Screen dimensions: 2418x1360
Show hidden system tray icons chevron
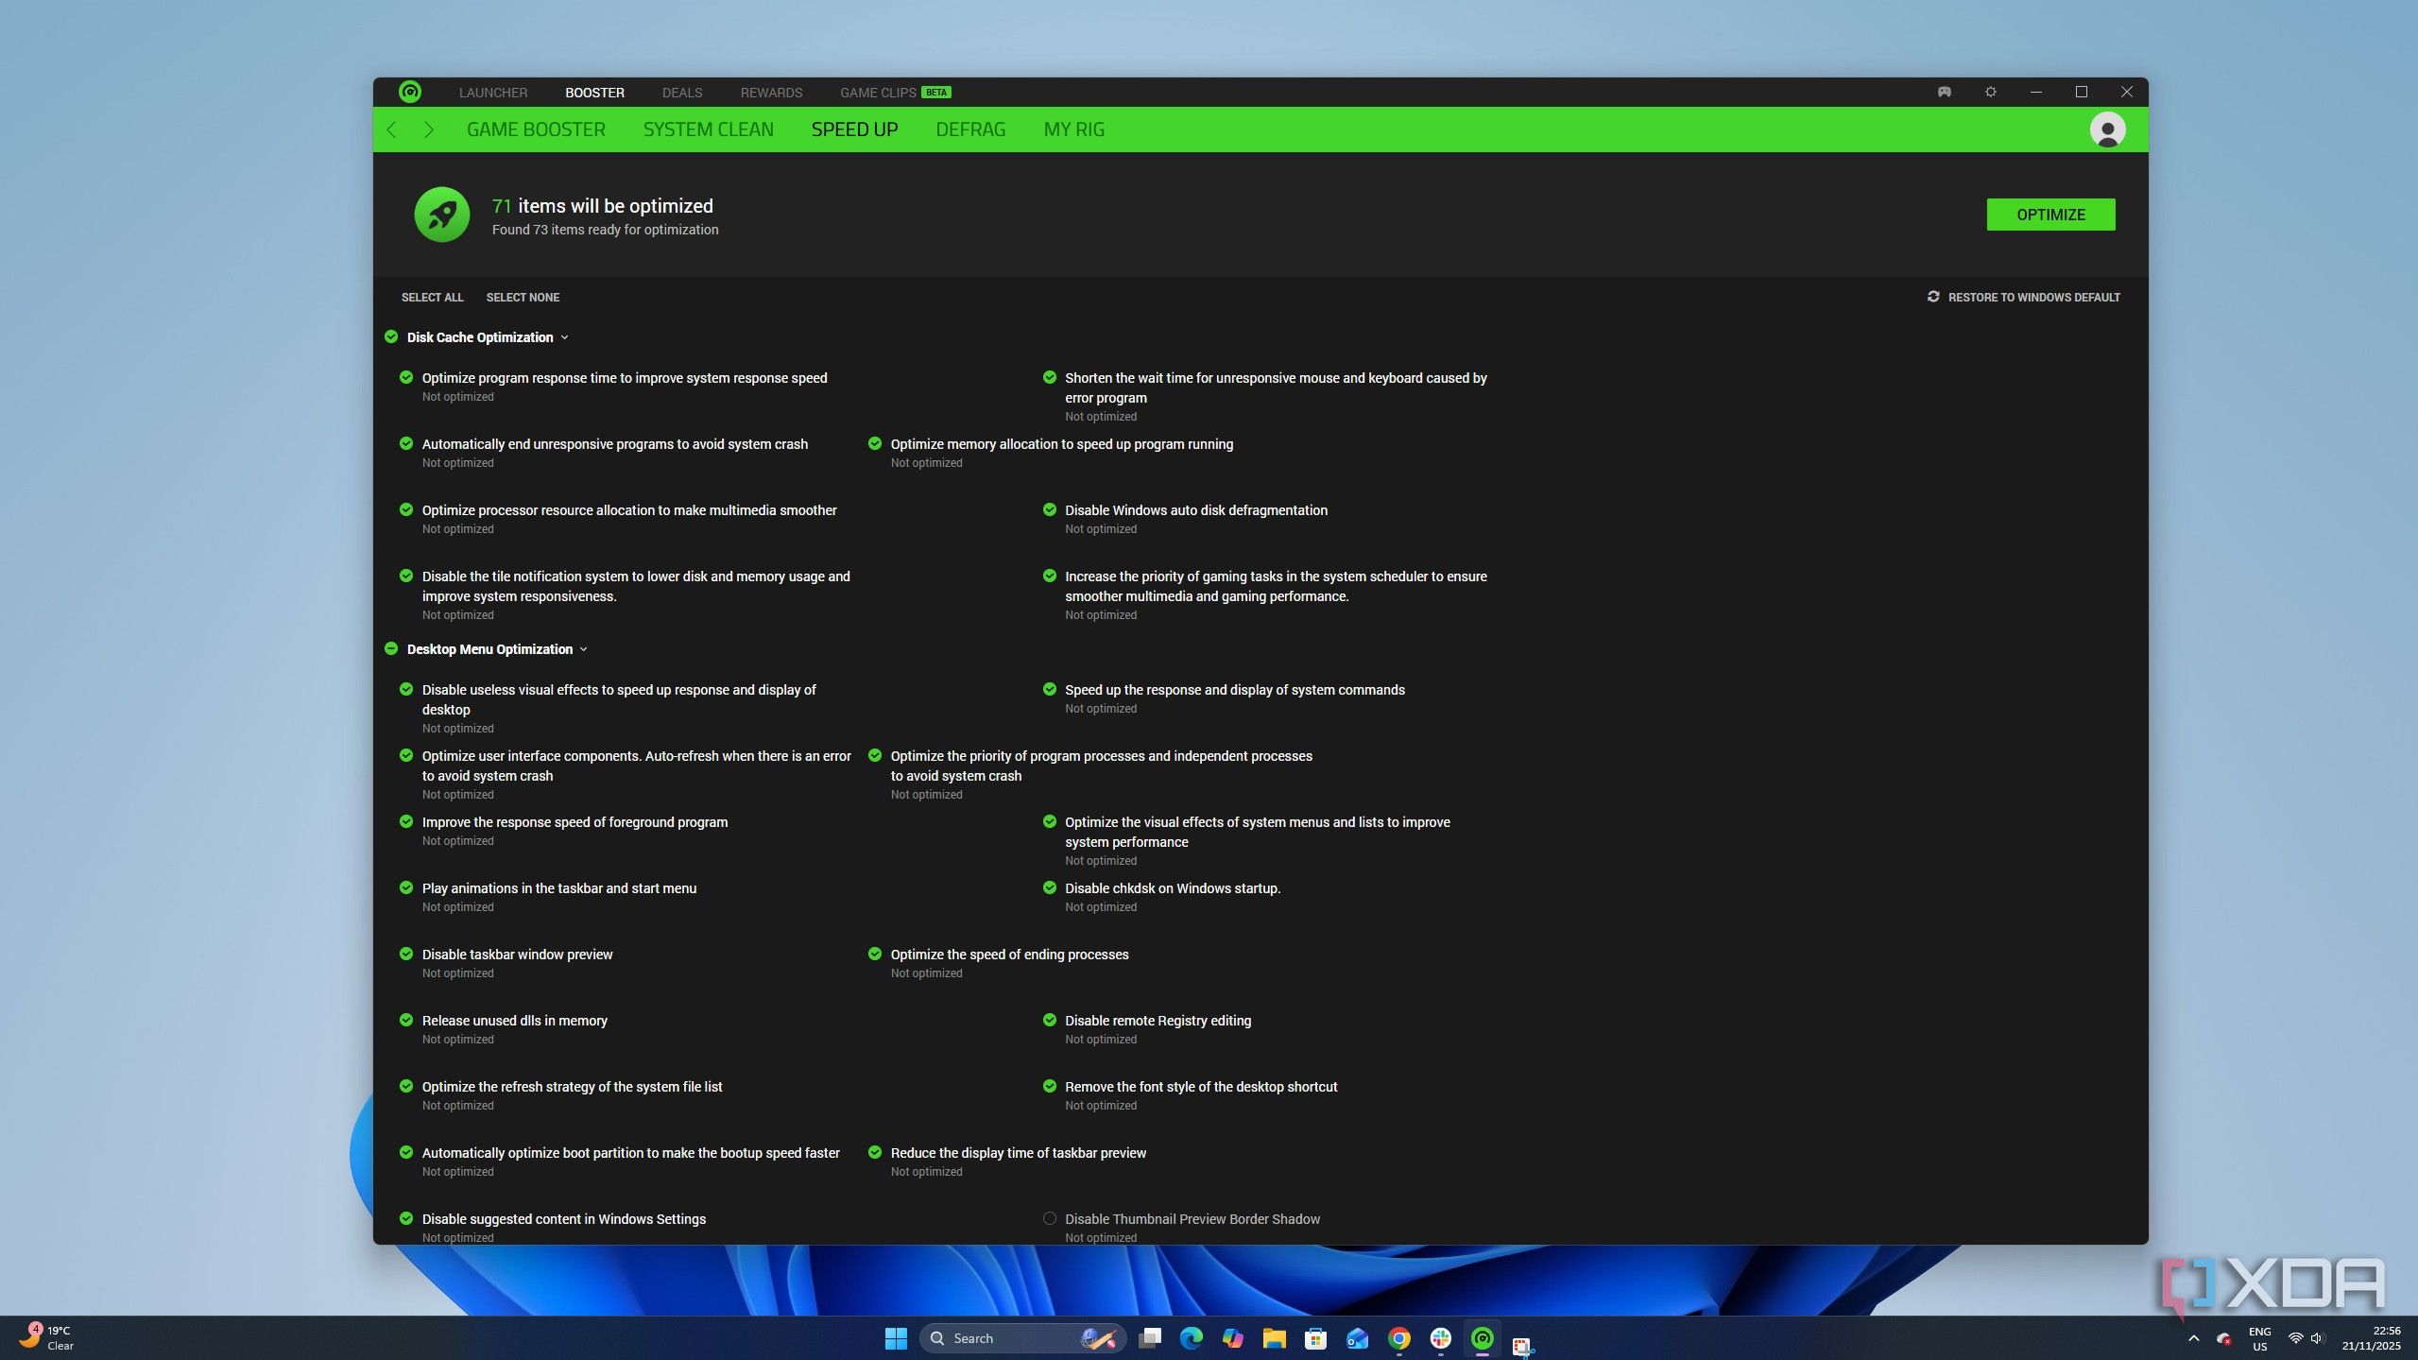tap(2193, 1338)
